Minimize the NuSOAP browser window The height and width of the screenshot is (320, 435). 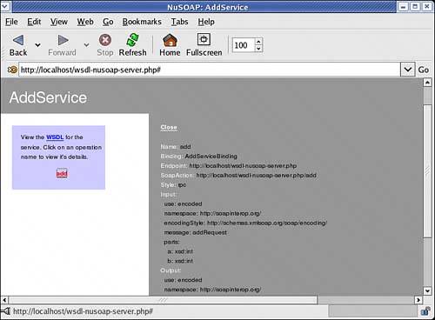pyautogui.click(x=403, y=6)
